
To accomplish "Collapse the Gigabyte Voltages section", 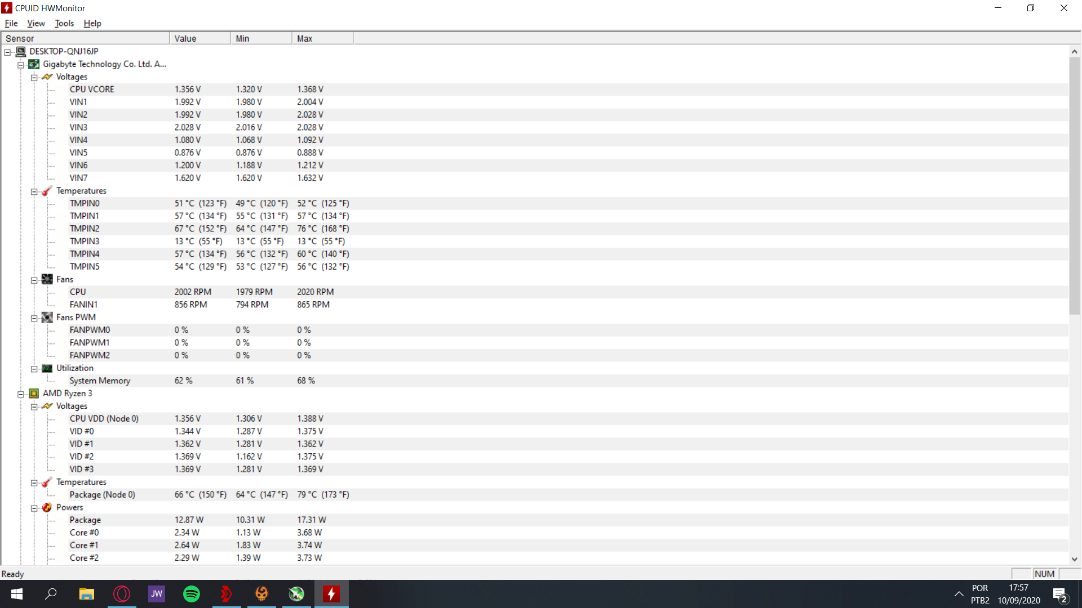I will click(34, 77).
